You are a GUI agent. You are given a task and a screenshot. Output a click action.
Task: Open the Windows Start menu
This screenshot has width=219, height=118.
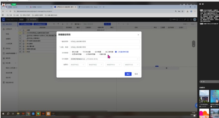(3, 114)
